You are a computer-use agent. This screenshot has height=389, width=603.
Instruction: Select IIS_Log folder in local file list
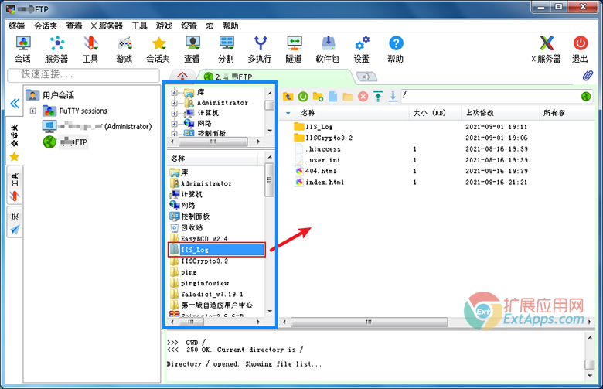pos(216,250)
